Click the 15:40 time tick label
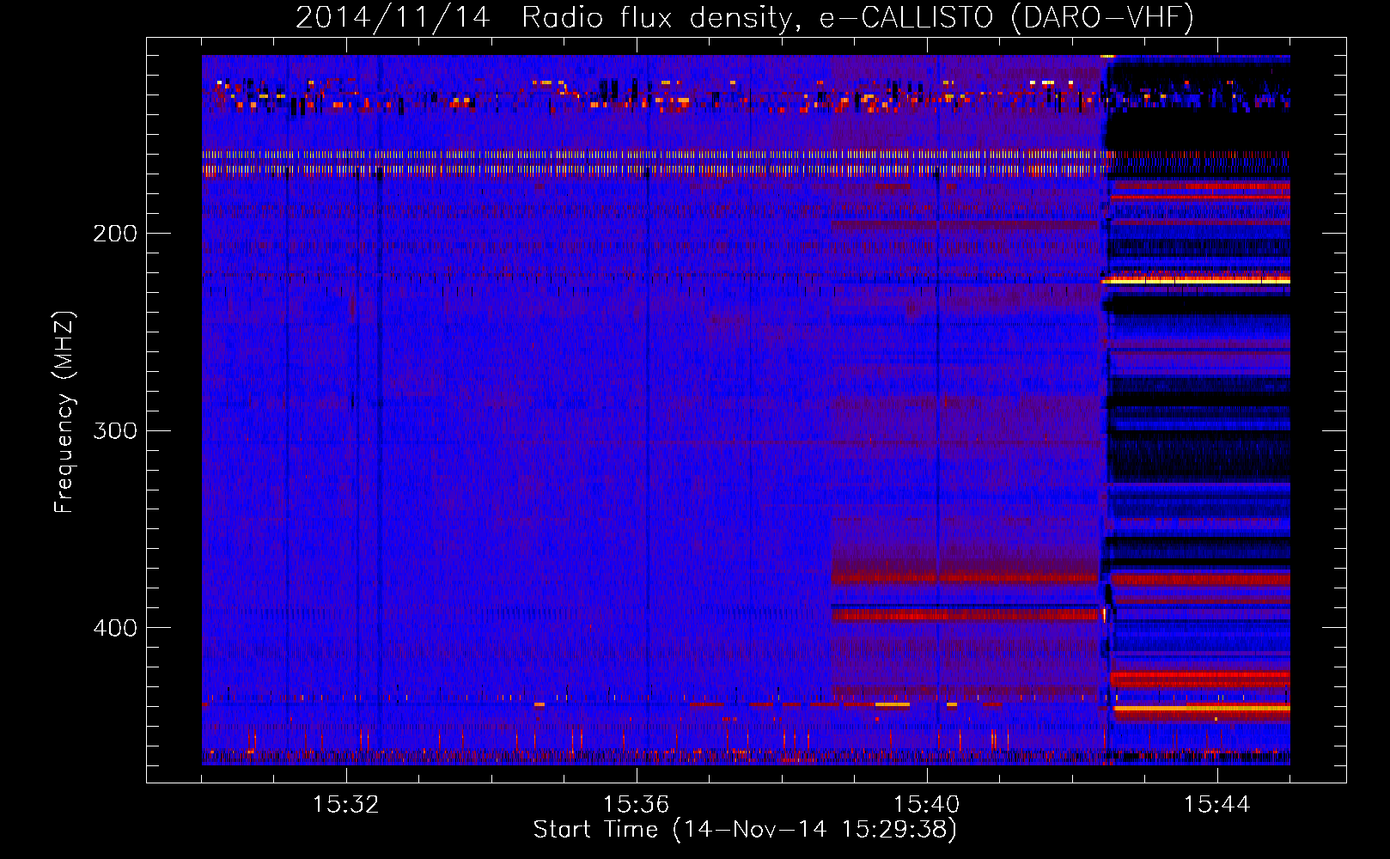The width and height of the screenshot is (1390, 859). pyautogui.click(x=927, y=805)
